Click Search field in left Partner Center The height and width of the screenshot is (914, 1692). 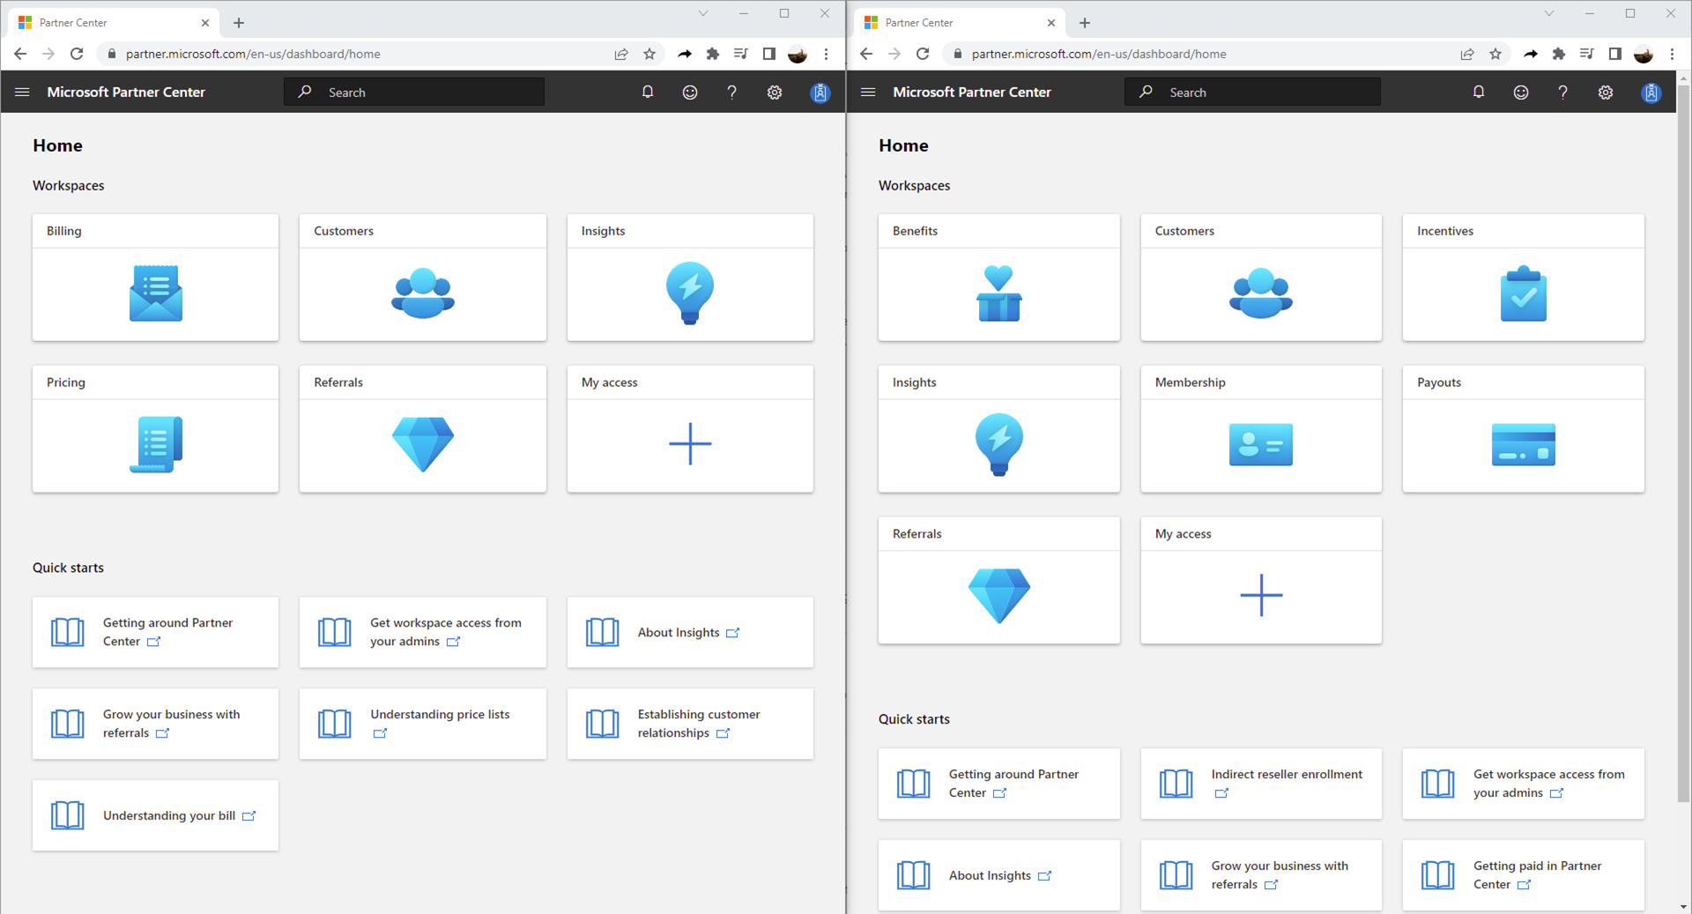(414, 92)
